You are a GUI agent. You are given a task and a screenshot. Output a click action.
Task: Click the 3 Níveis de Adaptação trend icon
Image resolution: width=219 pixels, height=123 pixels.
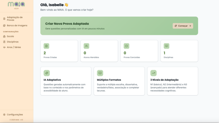(154, 73)
